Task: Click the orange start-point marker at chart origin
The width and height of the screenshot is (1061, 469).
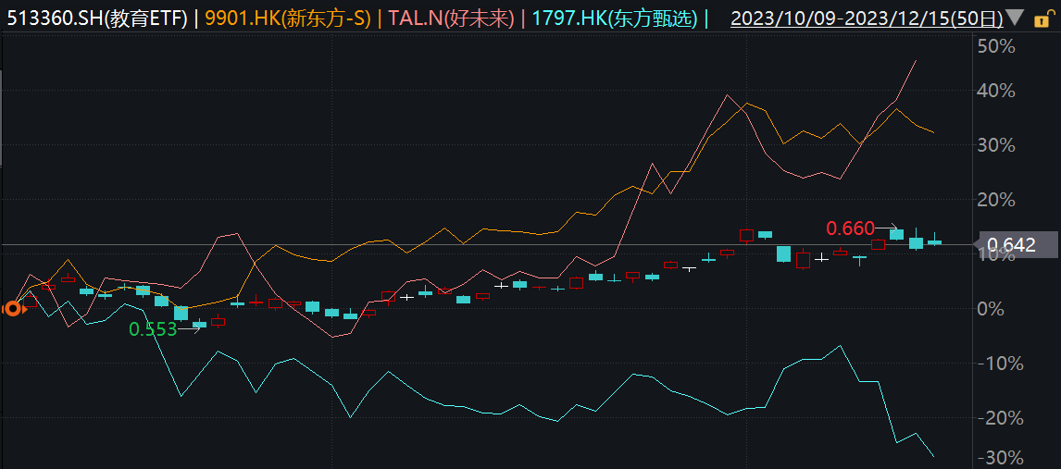Action: pos(13,309)
